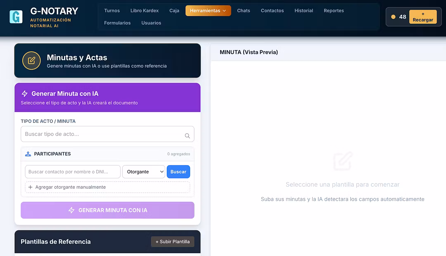This screenshot has height=256, width=446.
Task: Click the Minutas y Actas edit icon
Action: (31, 61)
